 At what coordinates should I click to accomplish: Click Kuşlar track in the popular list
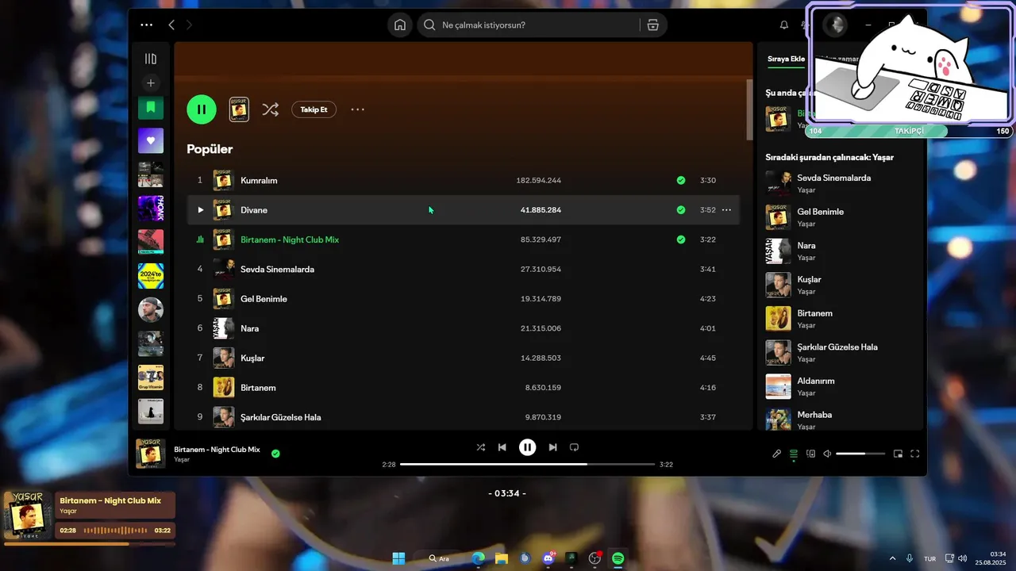(x=252, y=358)
